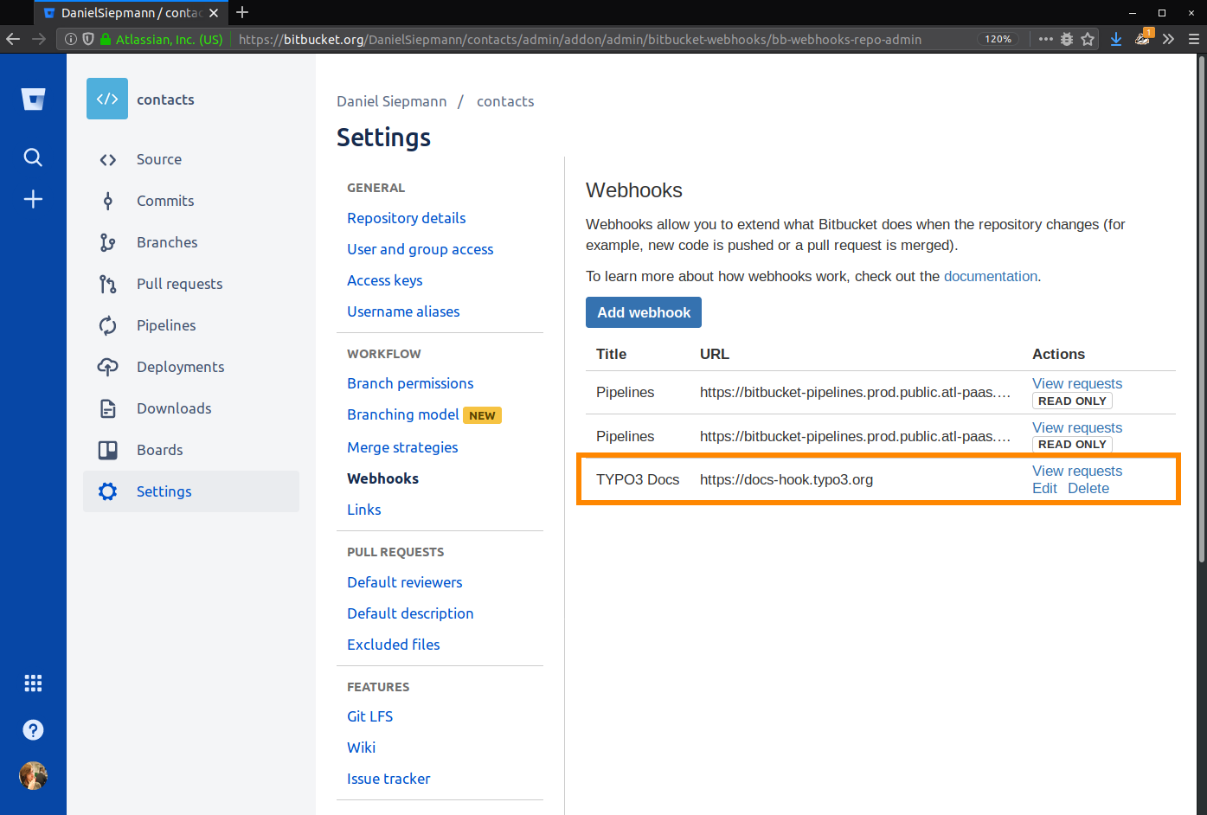Click the user profile avatar
The height and width of the screenshot is (815, 1207).
[33, 776]
